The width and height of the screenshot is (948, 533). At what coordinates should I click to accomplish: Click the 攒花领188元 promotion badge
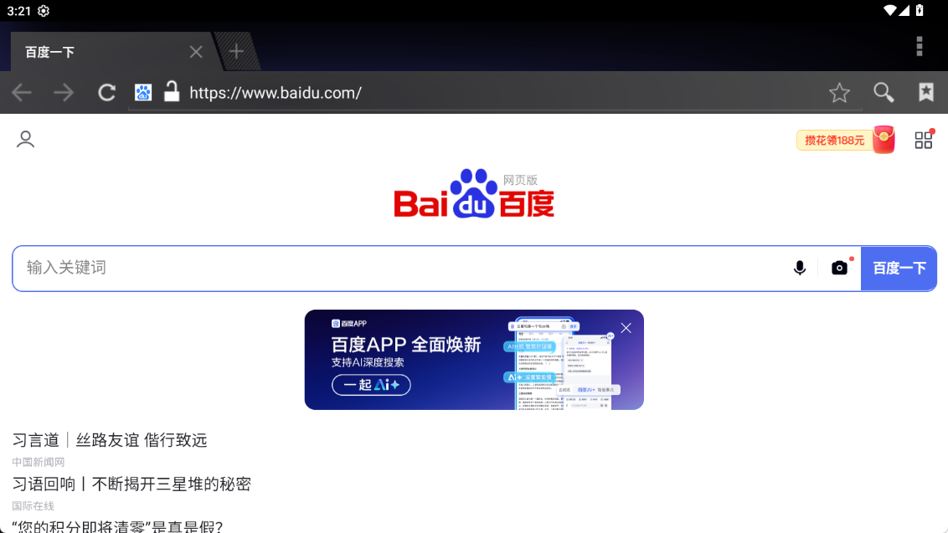(835, 141)
